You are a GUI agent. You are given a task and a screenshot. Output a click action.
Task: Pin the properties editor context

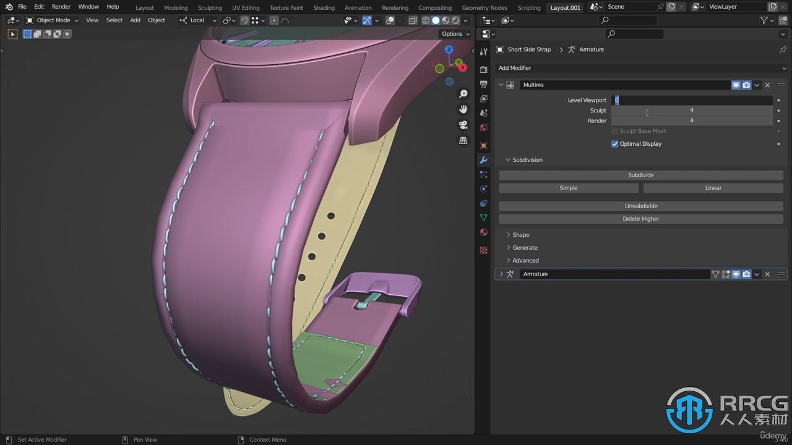(x=783, y=49)
